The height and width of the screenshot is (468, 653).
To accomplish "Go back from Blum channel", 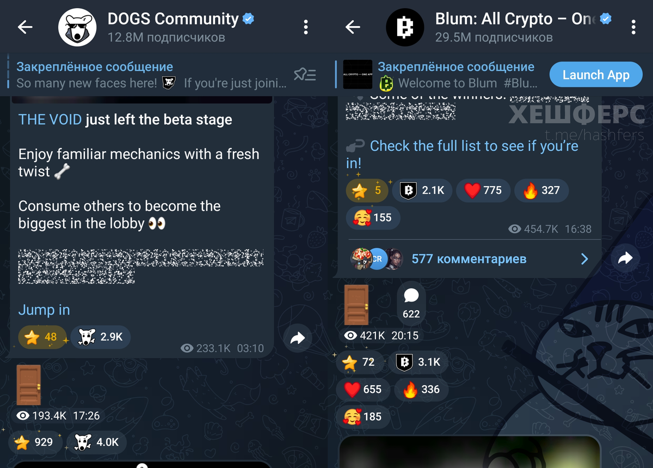I will coord(353,27).
